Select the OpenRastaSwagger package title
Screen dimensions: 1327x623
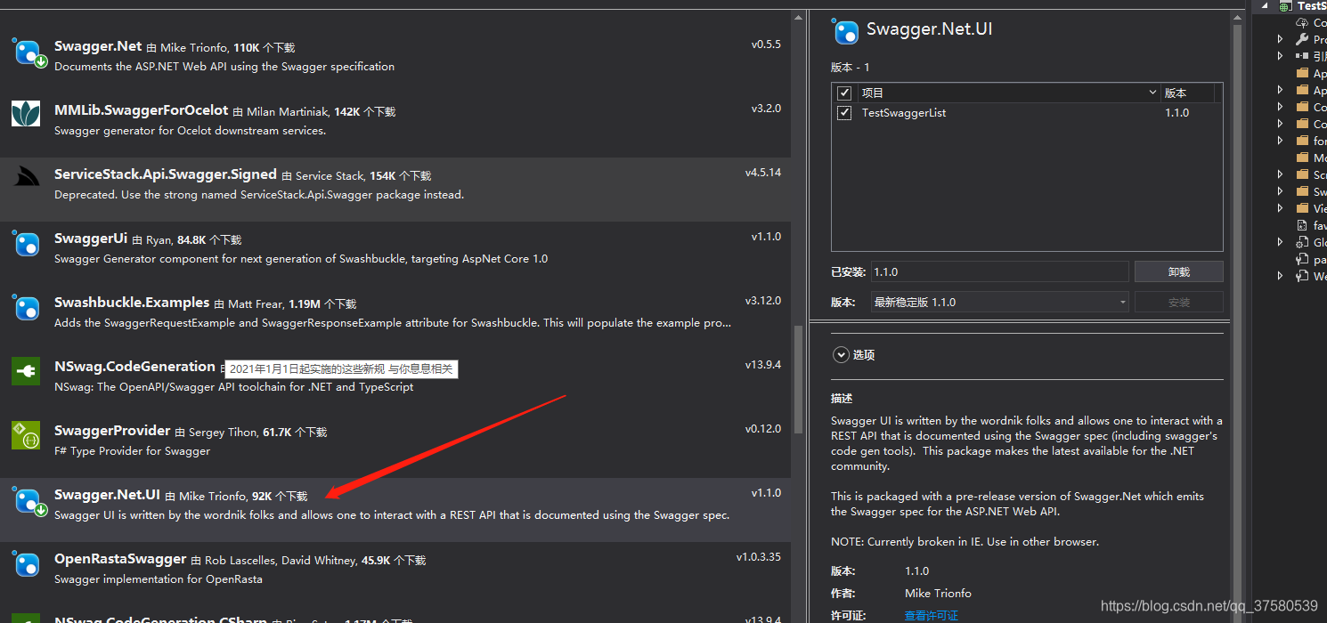pos(120,559)
